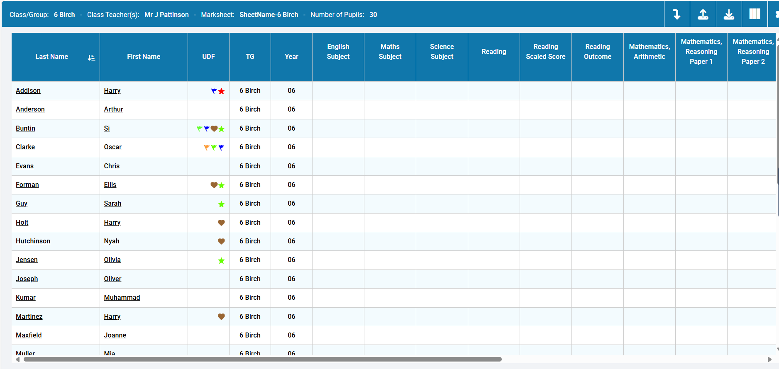Screen dimensions: 779x369
Task: Open the columns layout icon
Action: 755,14
